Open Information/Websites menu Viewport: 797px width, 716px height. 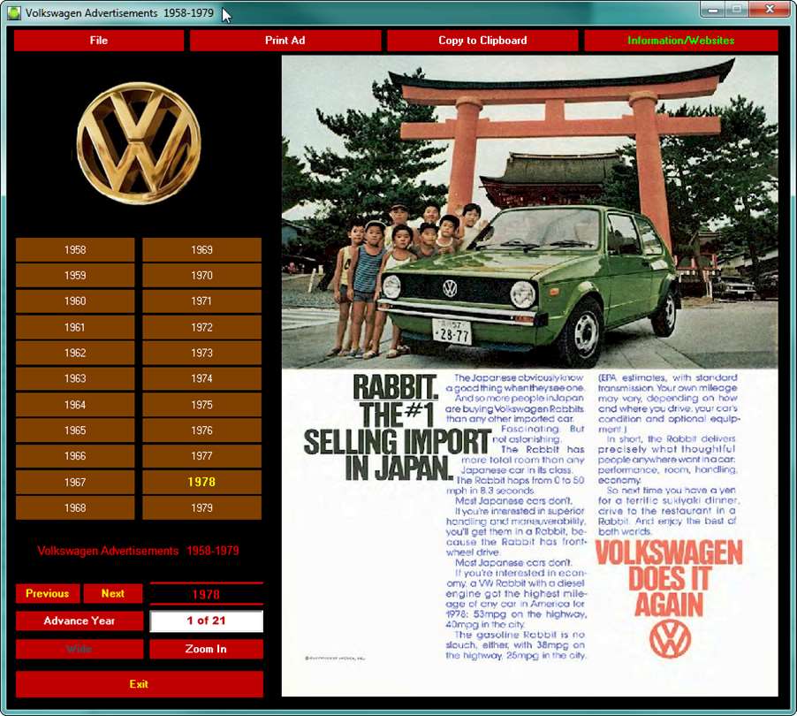(680, 41)
